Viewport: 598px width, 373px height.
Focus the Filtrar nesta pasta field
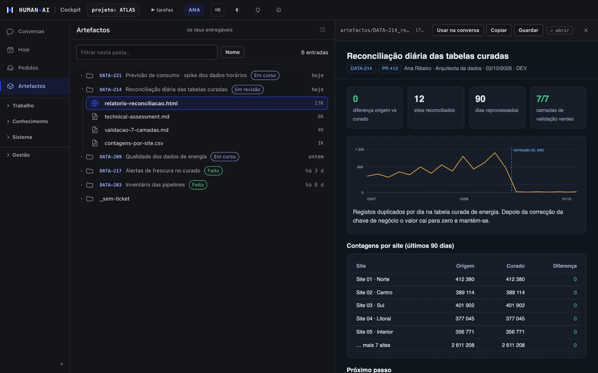tap(147, 52)
